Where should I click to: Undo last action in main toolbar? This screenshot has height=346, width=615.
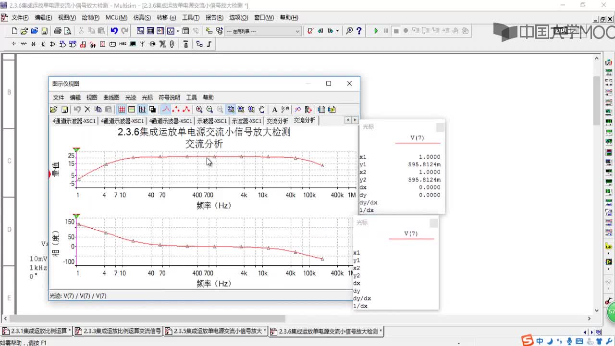tap(114, 31)
